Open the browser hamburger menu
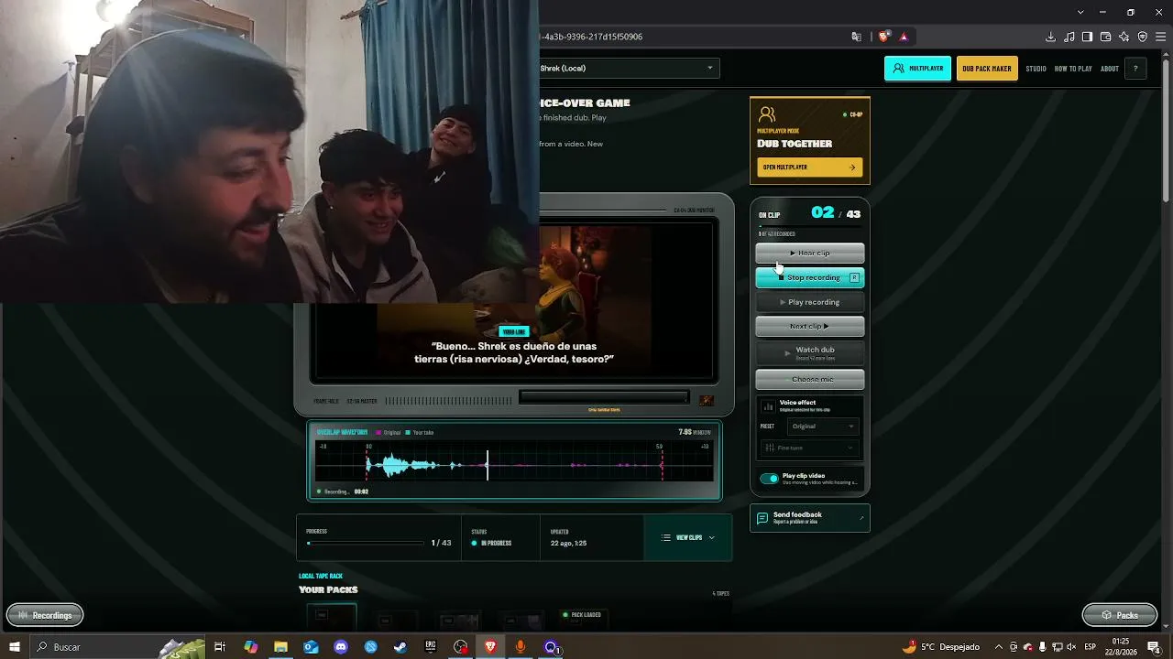 coord(1160,37)
